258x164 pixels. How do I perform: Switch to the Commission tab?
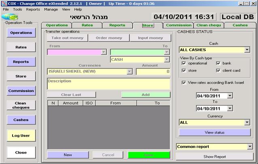point(178,25)
